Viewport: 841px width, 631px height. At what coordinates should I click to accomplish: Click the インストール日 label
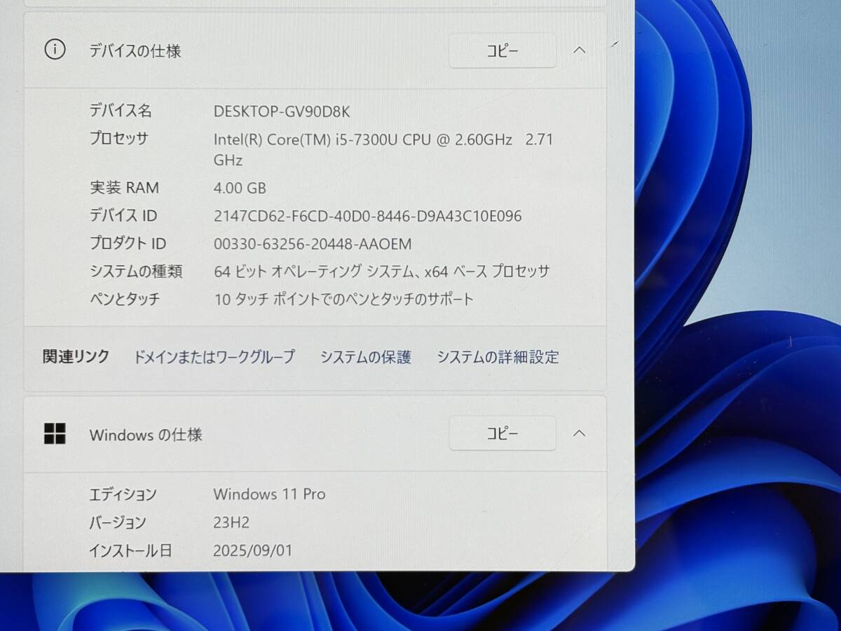130,550
